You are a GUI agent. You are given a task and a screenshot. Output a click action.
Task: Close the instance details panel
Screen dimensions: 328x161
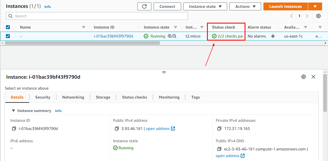(x=313, y=77)
